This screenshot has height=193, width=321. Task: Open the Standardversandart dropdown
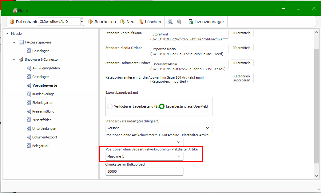point(208,128)
